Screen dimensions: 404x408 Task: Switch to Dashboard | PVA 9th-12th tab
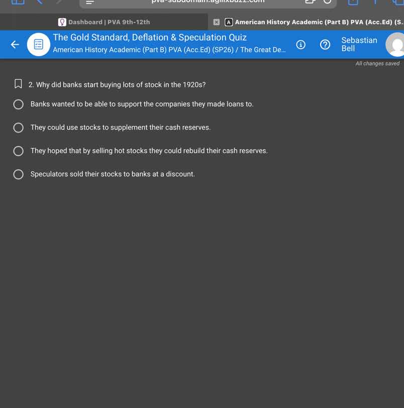(104, 22)
